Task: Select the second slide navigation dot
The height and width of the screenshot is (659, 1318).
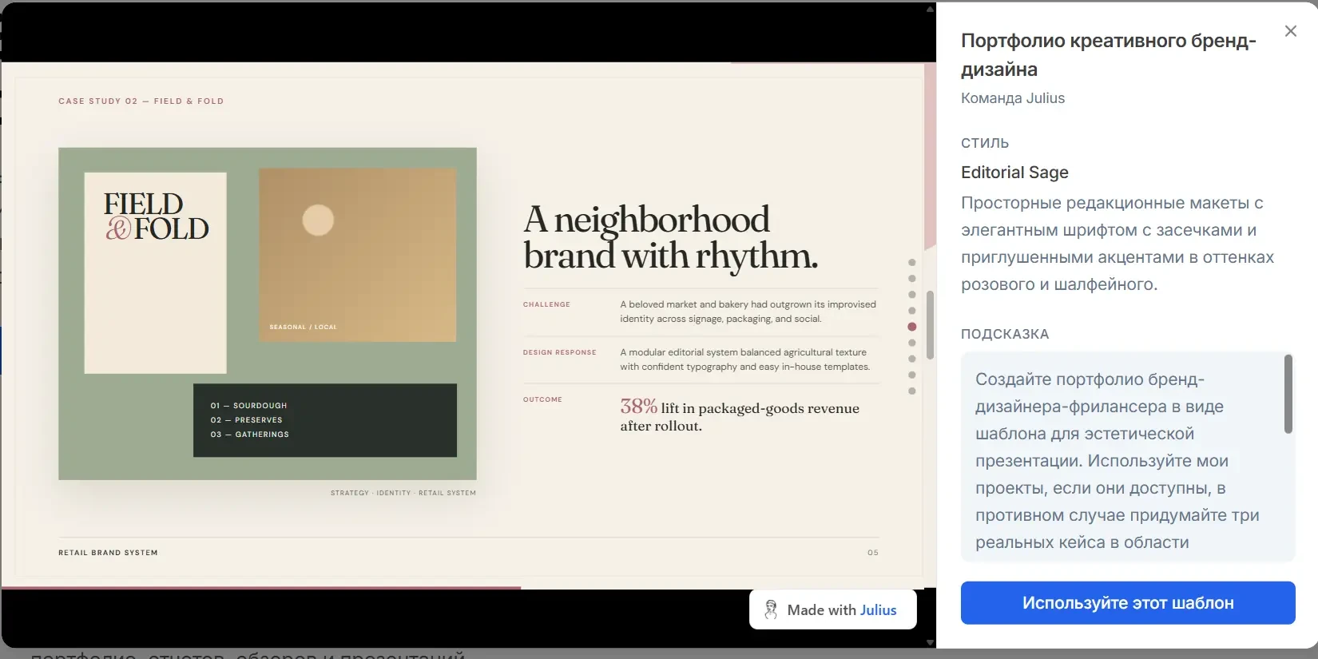Action: click(912, 279)
